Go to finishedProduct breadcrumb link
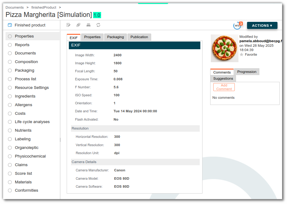Image resolution: width=287 pixels, height=204 pixels. 44,7
